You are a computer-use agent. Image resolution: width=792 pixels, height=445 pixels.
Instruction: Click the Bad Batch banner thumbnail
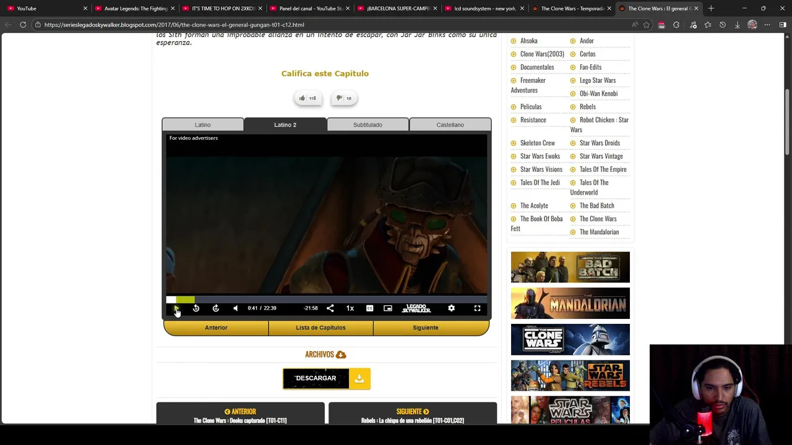[x=570, y=267]
